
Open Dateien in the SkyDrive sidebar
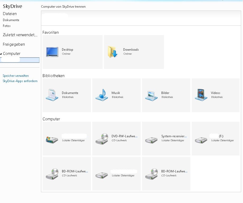(10, 14)
